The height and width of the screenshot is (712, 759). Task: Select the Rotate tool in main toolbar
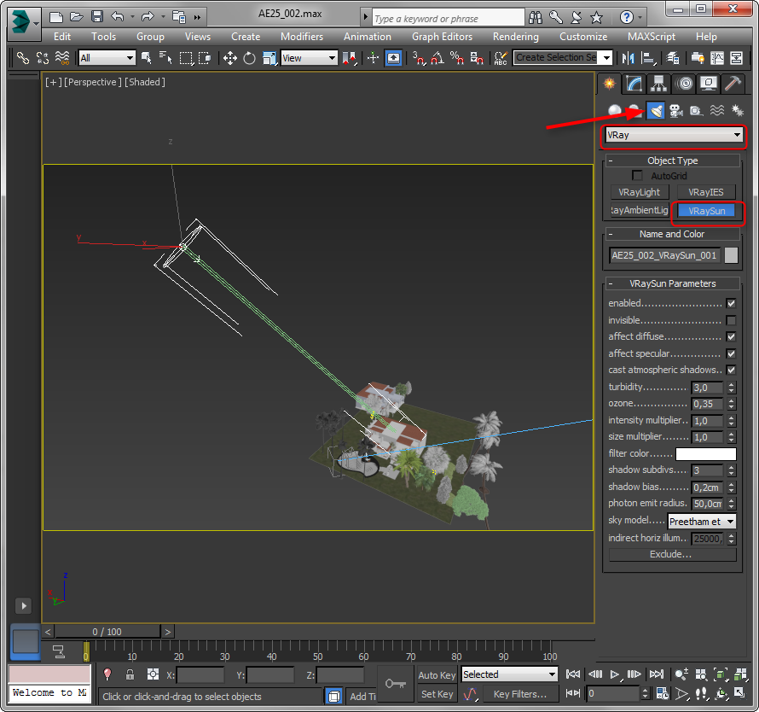tap(249, 58)
